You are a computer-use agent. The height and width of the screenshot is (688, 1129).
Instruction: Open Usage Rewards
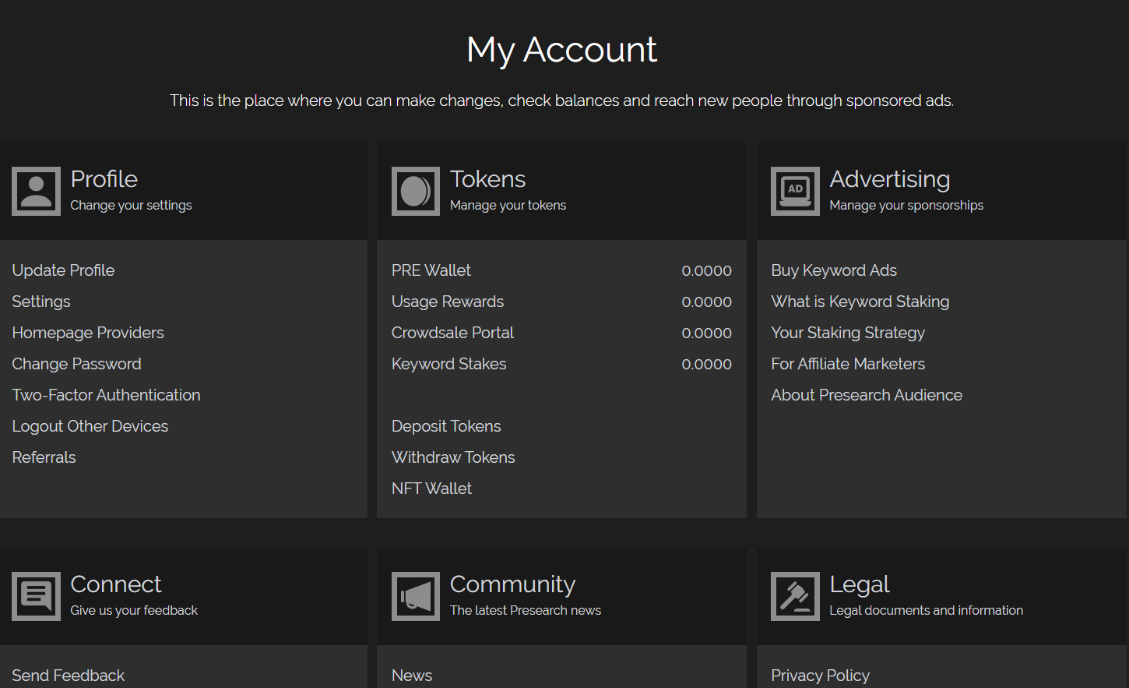tap(448, 302)
